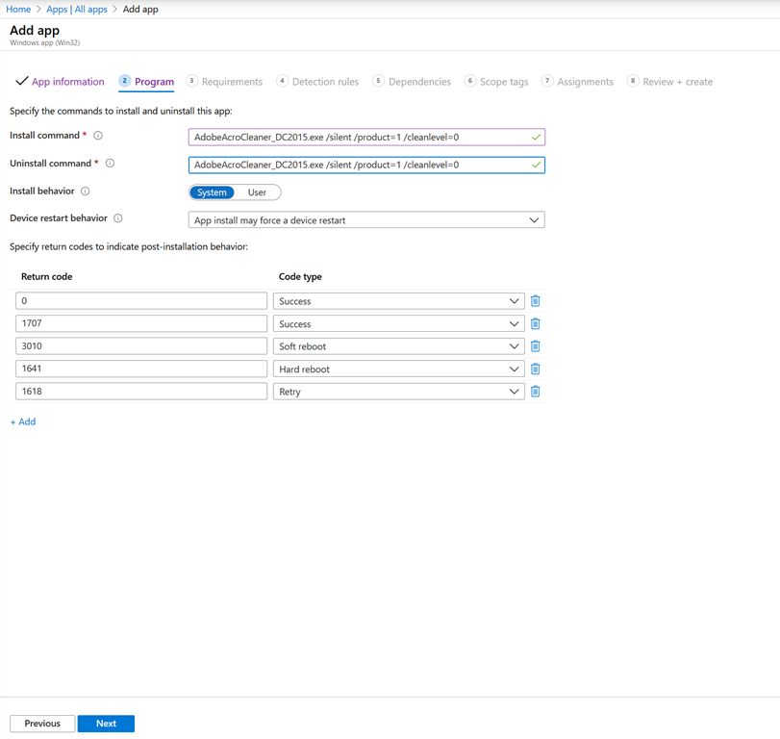Click the Next button
This screenshot has width=780, height=739.
106,724
